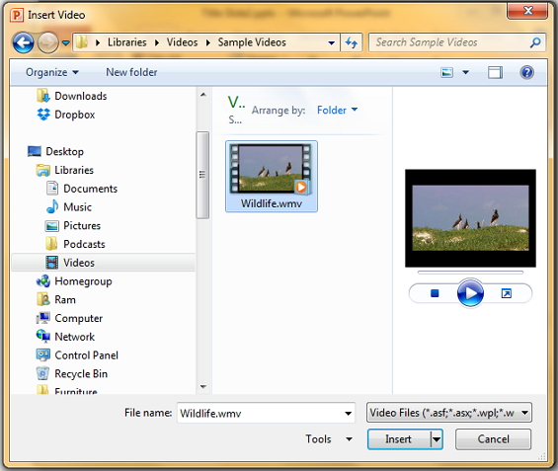558x471 pixels.
Task: Select Desktop in the navigation pane
Action: [x=65, y=151]
